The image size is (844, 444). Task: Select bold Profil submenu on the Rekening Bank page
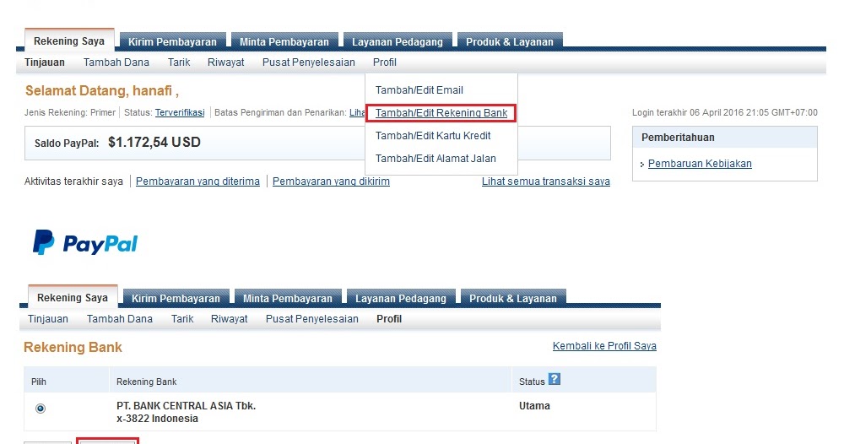388,319
